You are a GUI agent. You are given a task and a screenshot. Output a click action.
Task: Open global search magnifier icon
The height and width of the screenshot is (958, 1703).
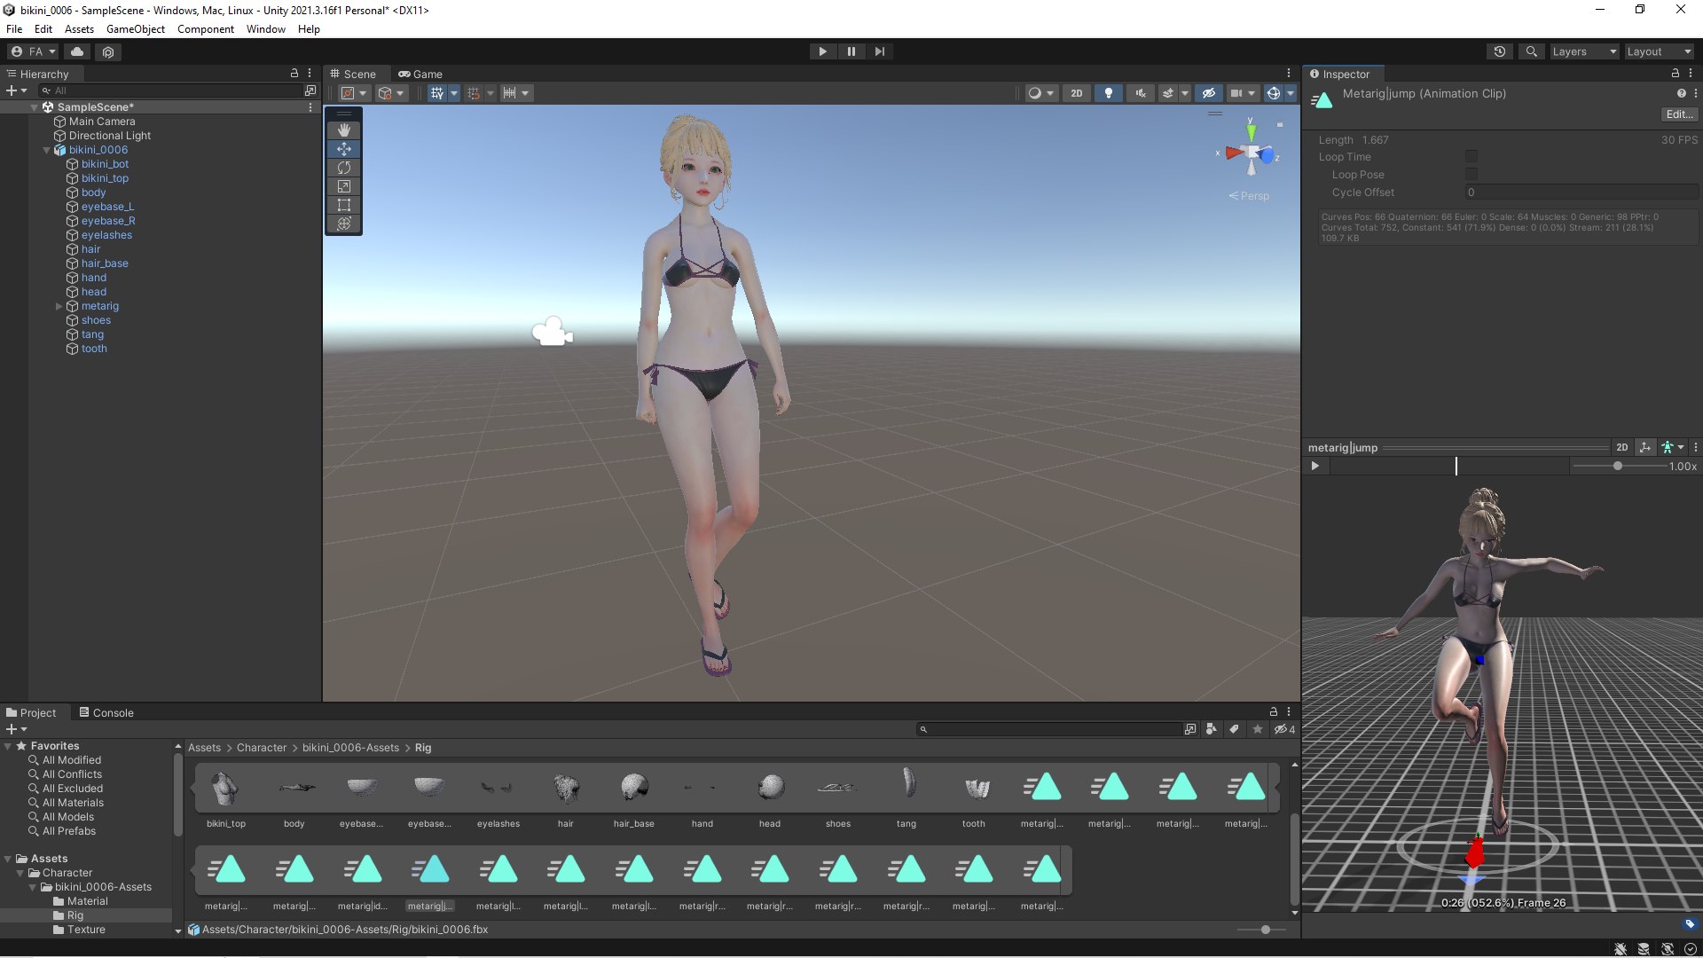[x=1531, y=51]
